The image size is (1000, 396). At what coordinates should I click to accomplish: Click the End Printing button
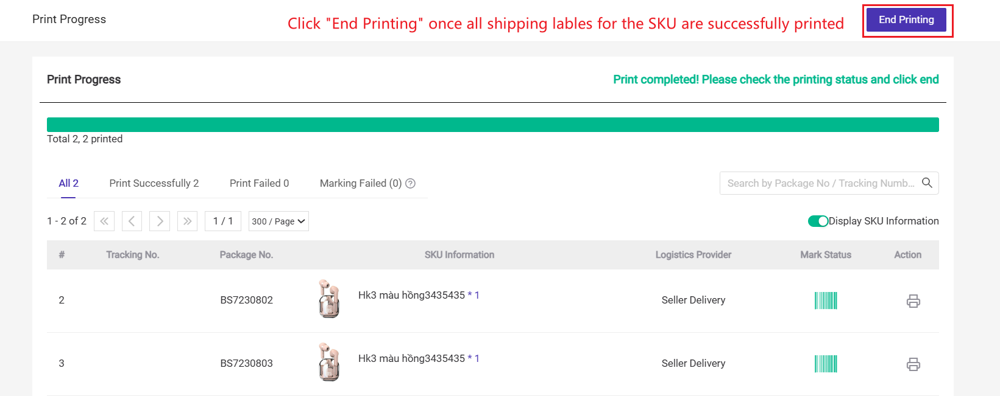906,19
